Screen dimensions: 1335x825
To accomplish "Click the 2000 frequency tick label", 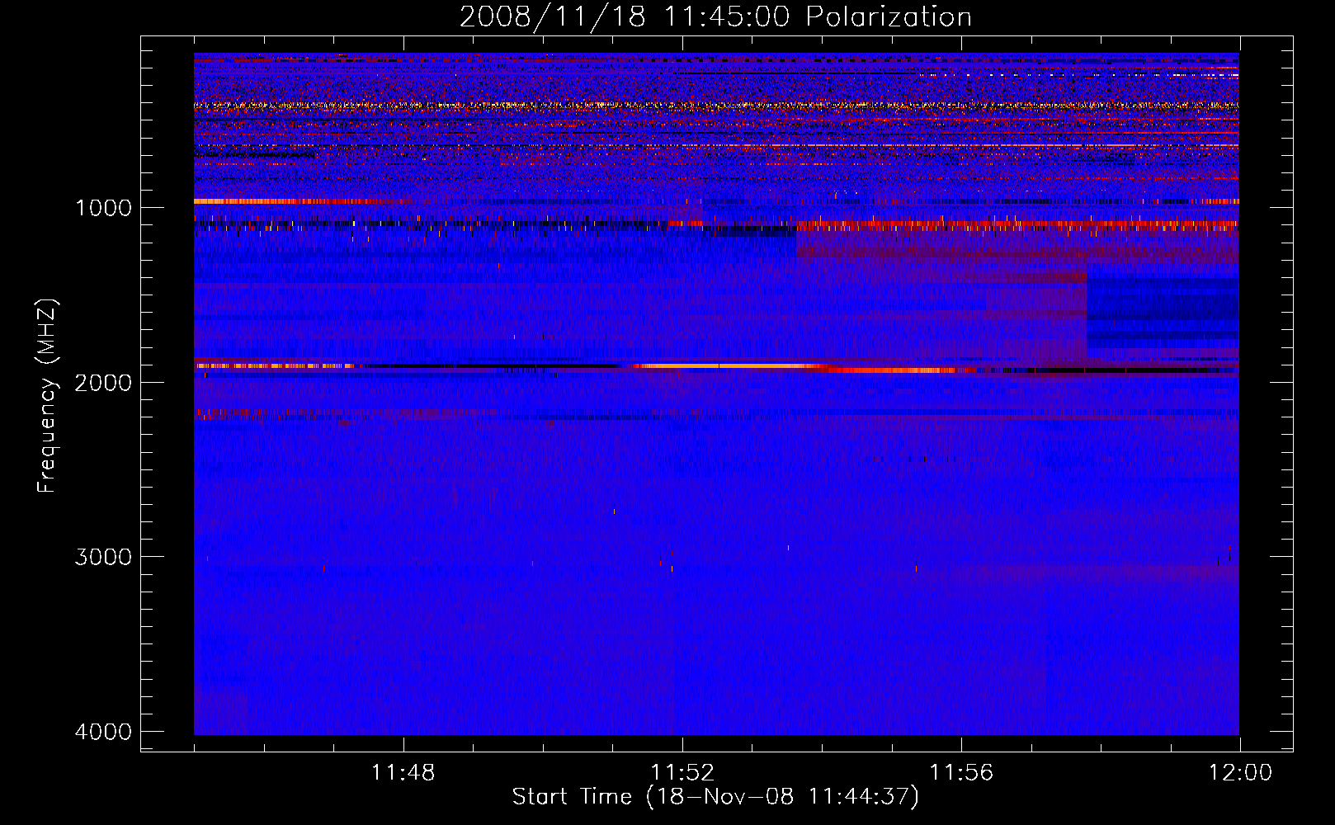I will point(103,382).
